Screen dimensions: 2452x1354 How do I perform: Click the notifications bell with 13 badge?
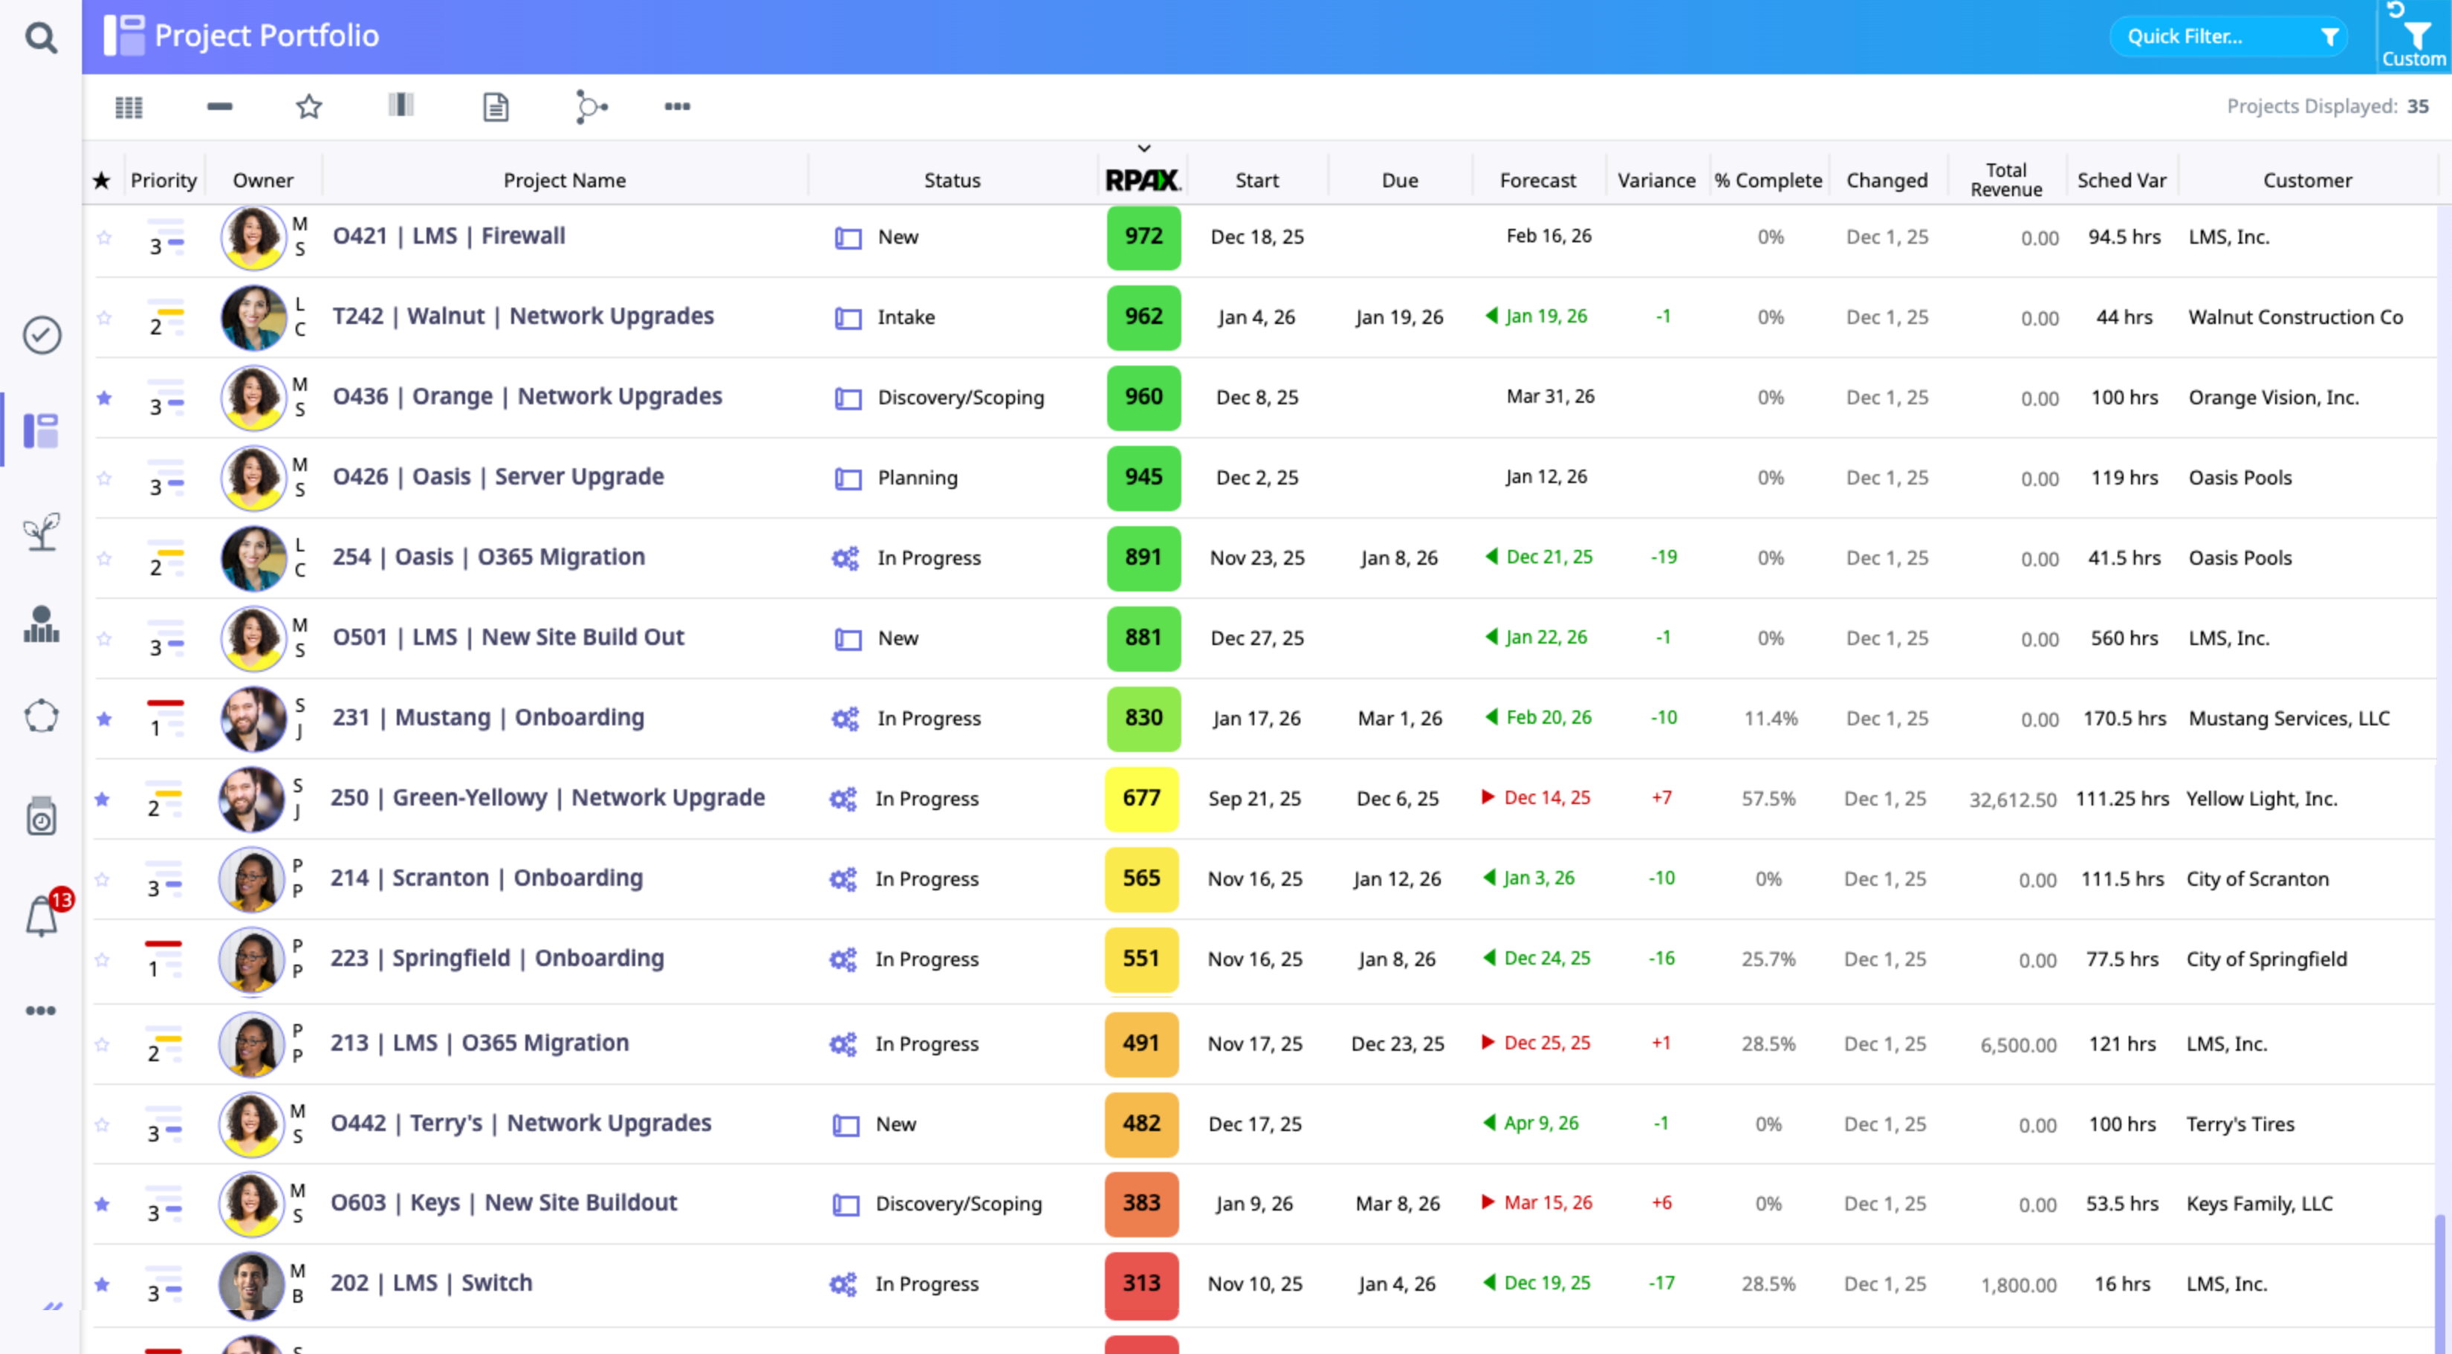coord(42,917)
